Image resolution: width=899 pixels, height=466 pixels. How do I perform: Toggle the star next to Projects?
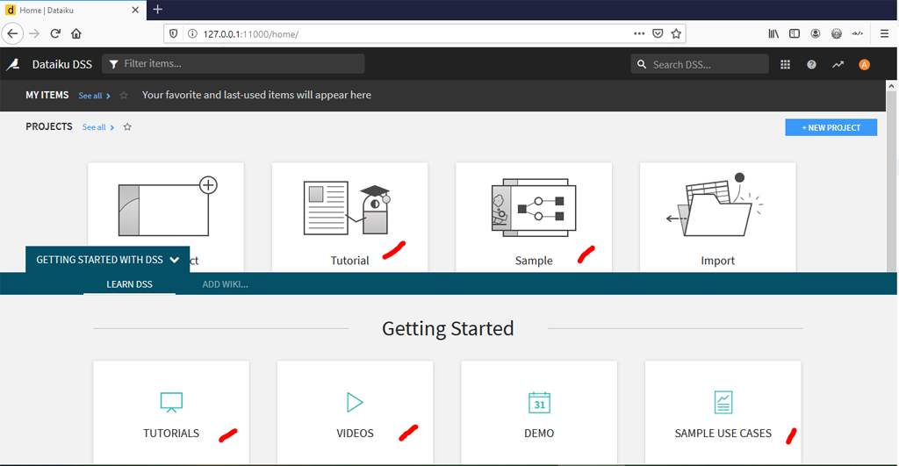coord(127,126)
